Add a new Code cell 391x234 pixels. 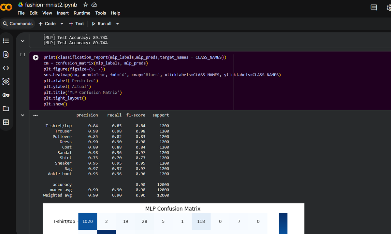(x=47, y=24)
